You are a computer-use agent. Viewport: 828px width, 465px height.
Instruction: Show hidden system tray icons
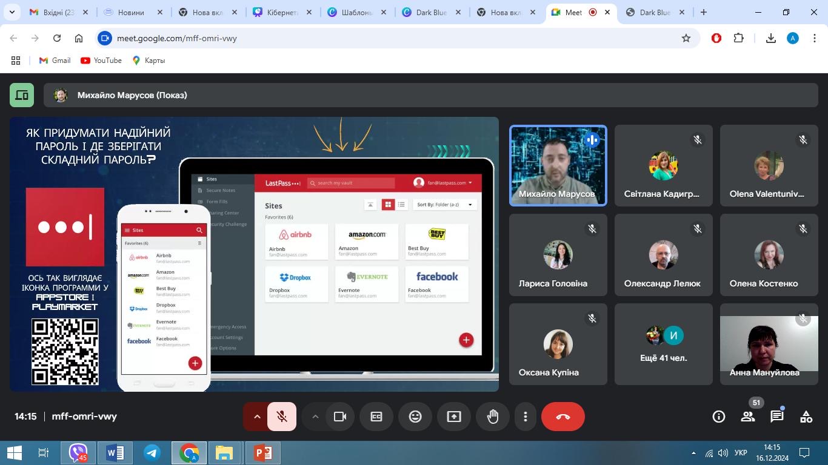693,453
